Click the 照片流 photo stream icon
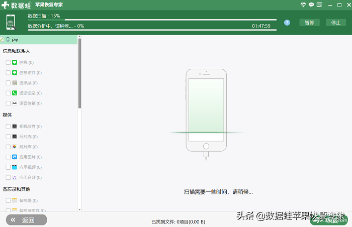Screen dimensions: 352x227 coord(15,137)
